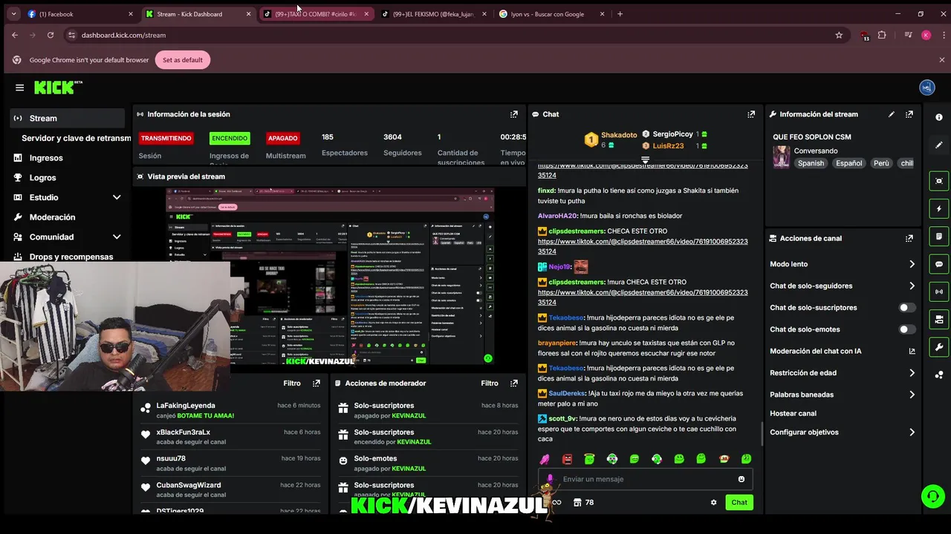Expand Chat de solo-seguidores options
951x534 pixels.
(912, 286)
